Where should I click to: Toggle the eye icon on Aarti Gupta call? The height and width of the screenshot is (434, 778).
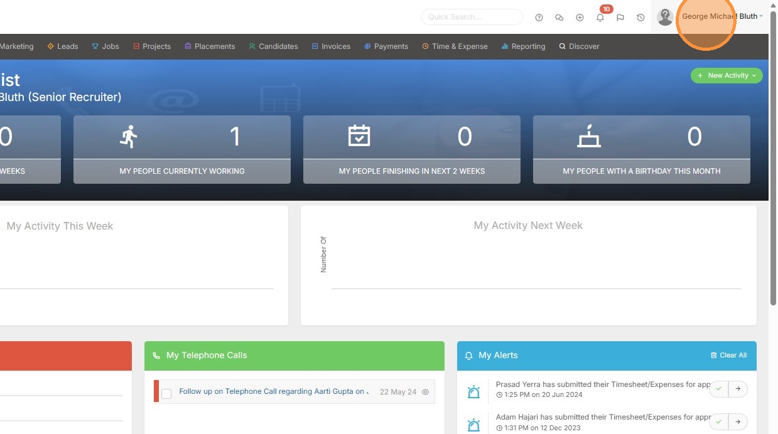pos(425,392)
